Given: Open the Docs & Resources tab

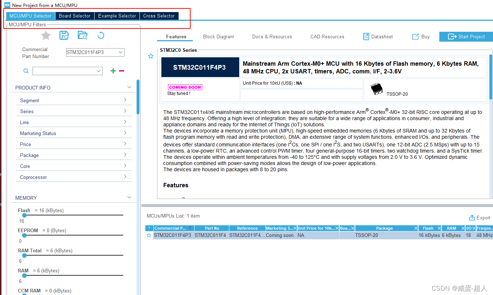Looking at the screenshot, I should pyautogui.click(x=272, y=37).
